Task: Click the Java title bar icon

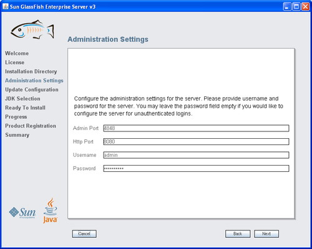Action: coord(6,7)
